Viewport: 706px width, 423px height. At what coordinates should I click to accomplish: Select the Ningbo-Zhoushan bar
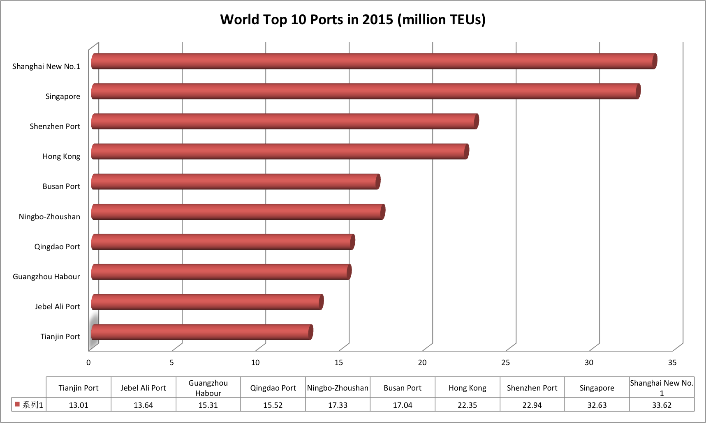(x=238, y=212)
